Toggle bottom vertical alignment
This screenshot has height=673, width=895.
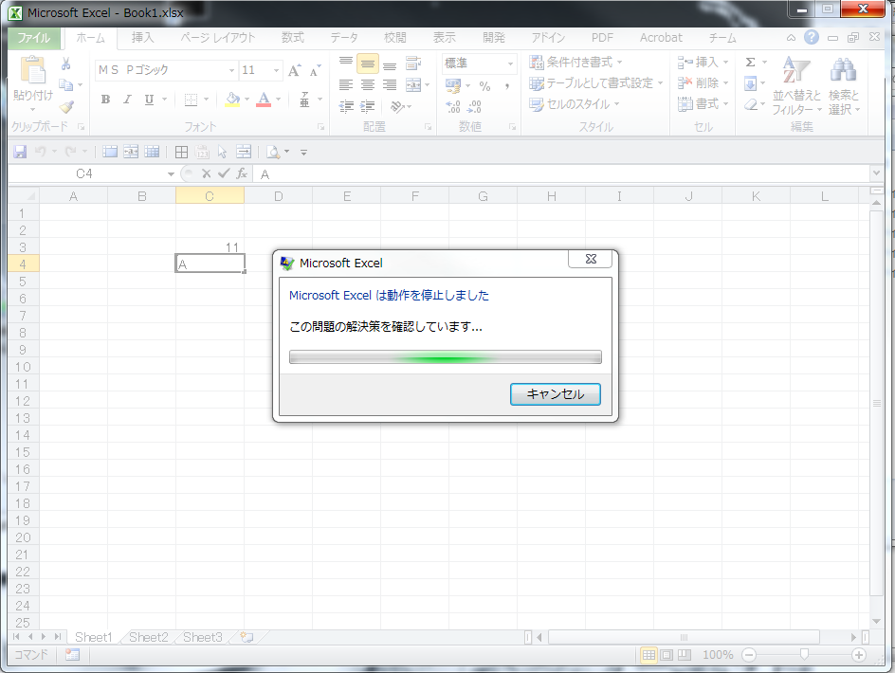[390, 64]
